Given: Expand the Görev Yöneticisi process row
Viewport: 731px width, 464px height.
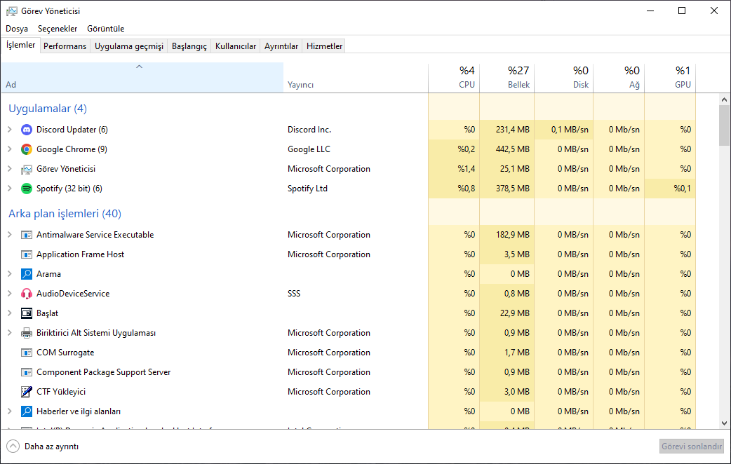Looking at the screenshot, I should (10, 169).
